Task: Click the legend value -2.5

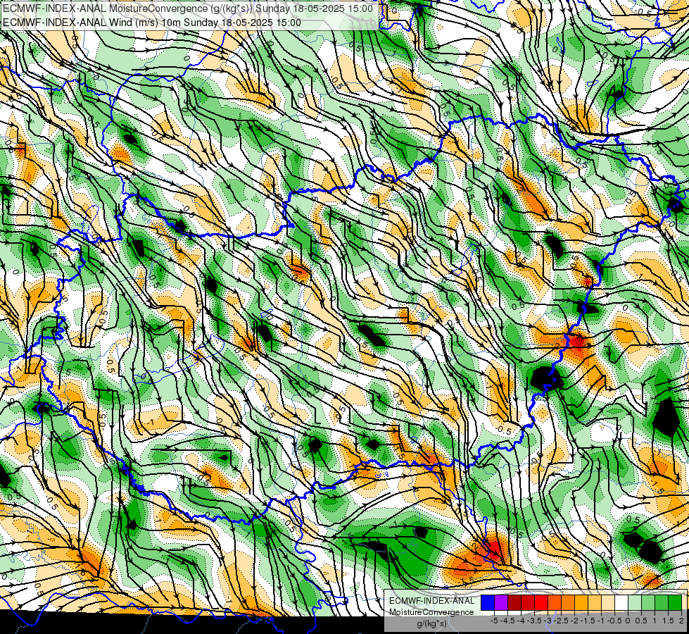Action: pos(561,621)
